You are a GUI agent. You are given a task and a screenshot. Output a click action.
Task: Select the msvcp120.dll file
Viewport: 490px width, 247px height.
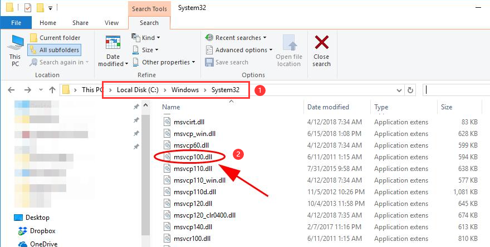(x=193, y=204)
